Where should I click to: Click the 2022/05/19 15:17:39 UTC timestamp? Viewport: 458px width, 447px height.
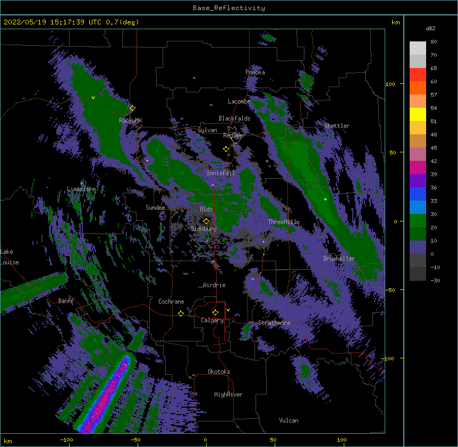click(x=54, y=22)
